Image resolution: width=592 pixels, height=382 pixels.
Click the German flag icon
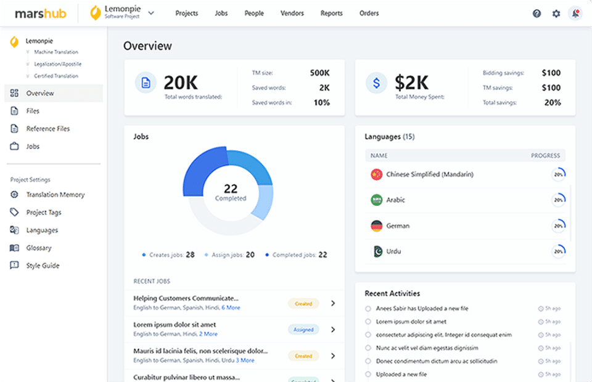[x=376, y=226]
